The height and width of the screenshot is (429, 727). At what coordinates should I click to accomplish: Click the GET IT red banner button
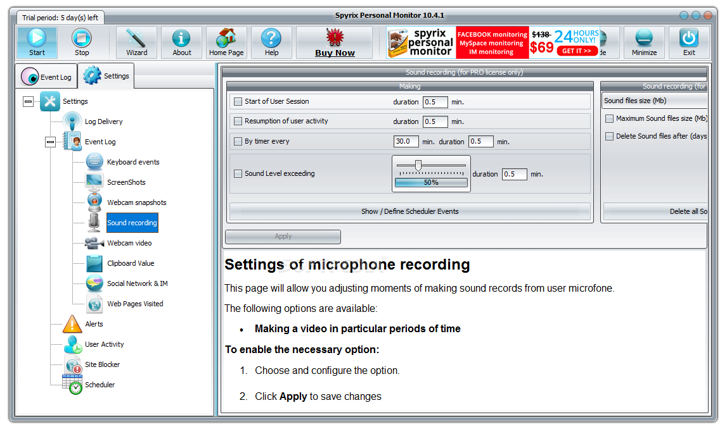coord(577,51)
